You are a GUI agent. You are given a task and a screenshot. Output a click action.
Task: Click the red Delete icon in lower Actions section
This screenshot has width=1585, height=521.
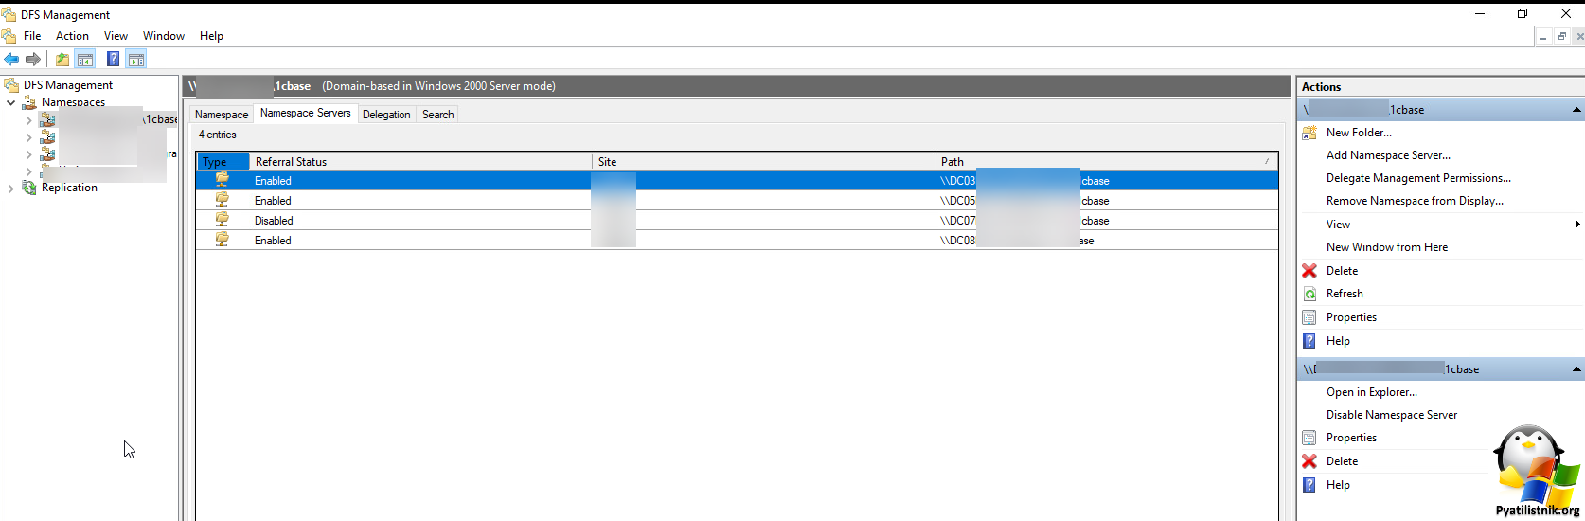1309,461
